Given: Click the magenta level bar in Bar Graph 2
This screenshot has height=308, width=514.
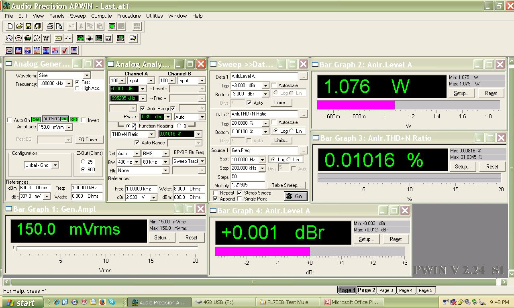Looking at the screenshot, I should pyautogui.click(x=356, y=105).
